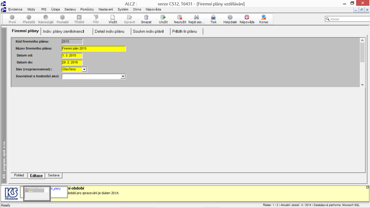Jump to last record with Poslední
The height and width of the screenshot is (208, 370).
62,19
